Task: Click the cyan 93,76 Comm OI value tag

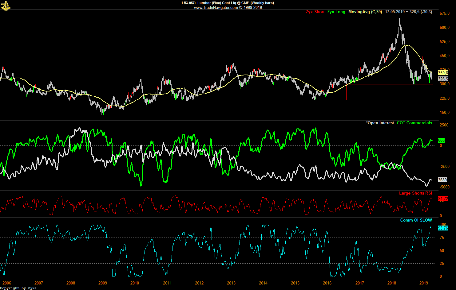Action: (443, 228)
